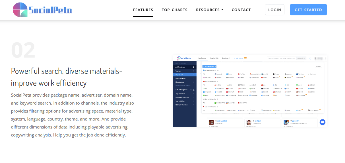Pick TikTok in Global Networks
Viewport: 345px width, 163px height.
pyautogui.click(x=276, y=78)
